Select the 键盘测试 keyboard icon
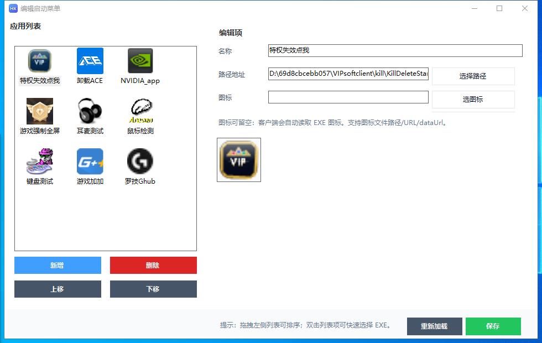This screenshot has width=542, height=343. pyautogui.click(x=40, y=161)
